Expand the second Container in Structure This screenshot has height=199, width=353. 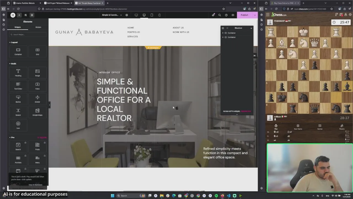(223, 37)
